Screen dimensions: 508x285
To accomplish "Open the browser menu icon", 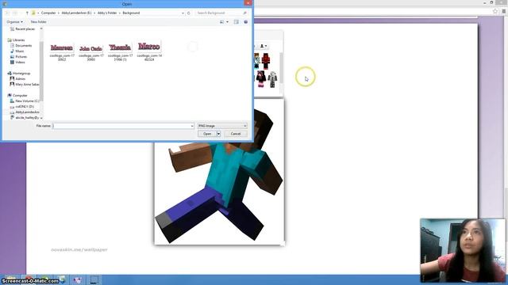I will [504, 11].
